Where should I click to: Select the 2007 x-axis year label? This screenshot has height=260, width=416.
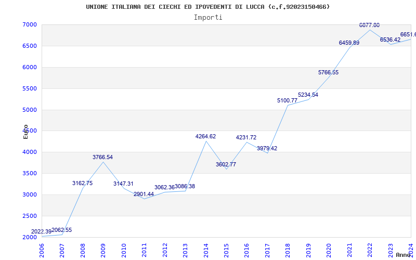(62, 251)
